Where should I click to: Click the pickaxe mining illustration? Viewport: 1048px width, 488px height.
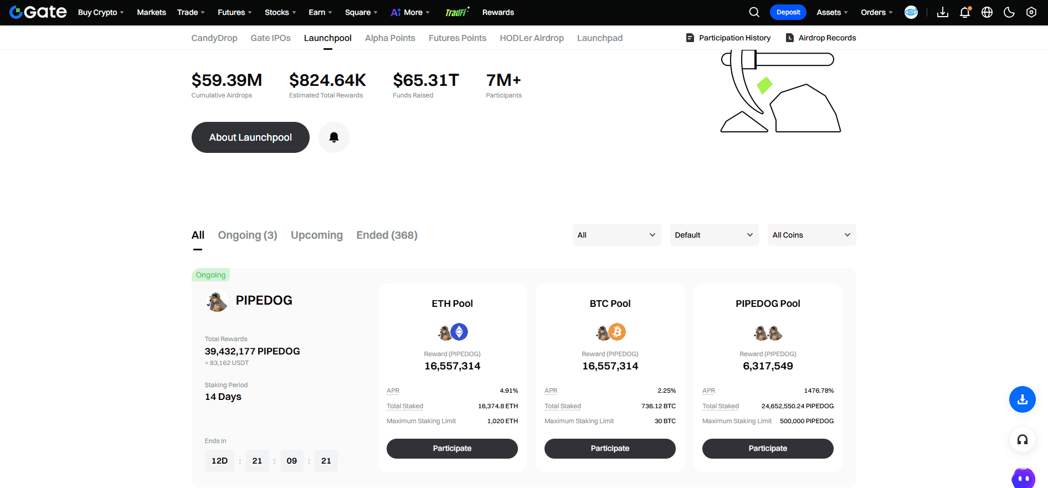[780, 91]
